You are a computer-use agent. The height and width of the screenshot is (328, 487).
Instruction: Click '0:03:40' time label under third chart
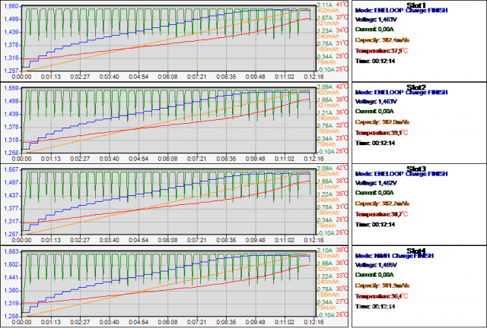110,240
